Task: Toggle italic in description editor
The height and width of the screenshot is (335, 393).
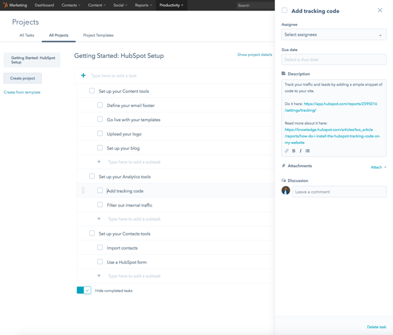Action: tap(300, 151)
